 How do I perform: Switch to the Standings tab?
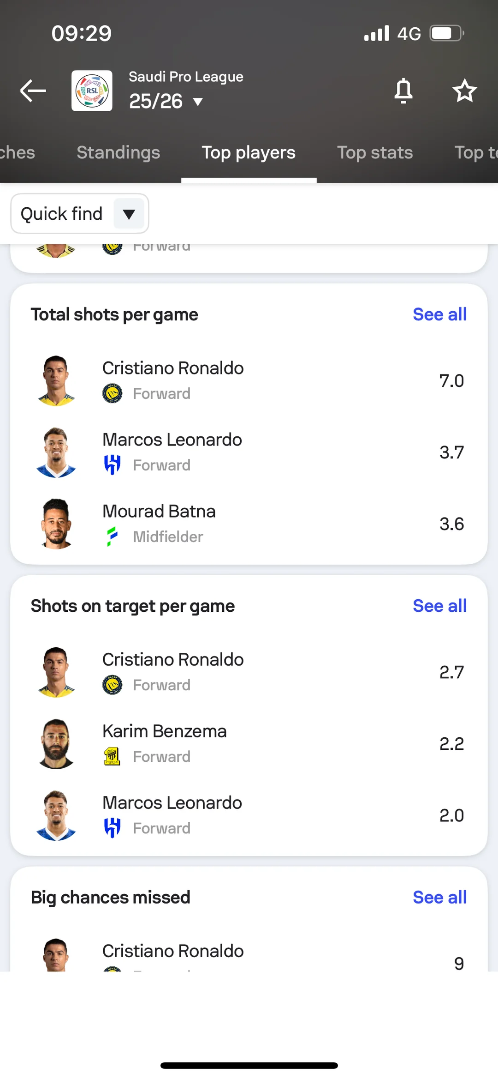[x=118, y=153]
